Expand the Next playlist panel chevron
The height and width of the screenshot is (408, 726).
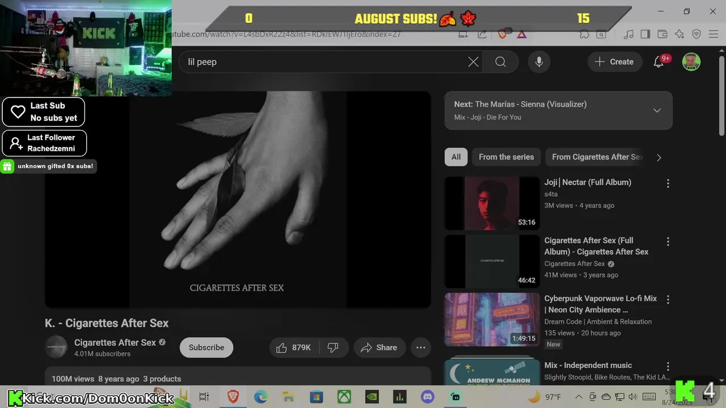coord(657,110)
